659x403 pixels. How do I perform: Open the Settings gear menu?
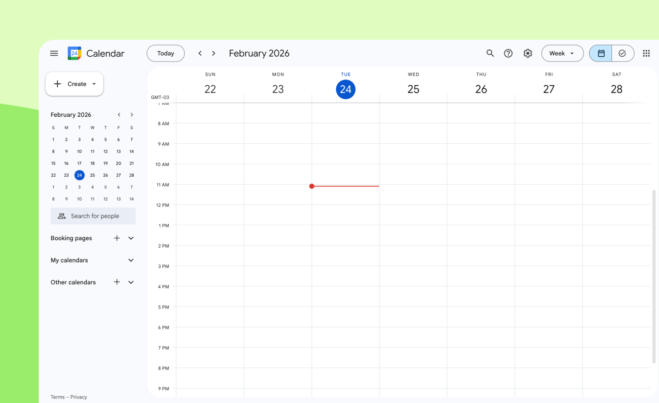click(x=528, y=53)
